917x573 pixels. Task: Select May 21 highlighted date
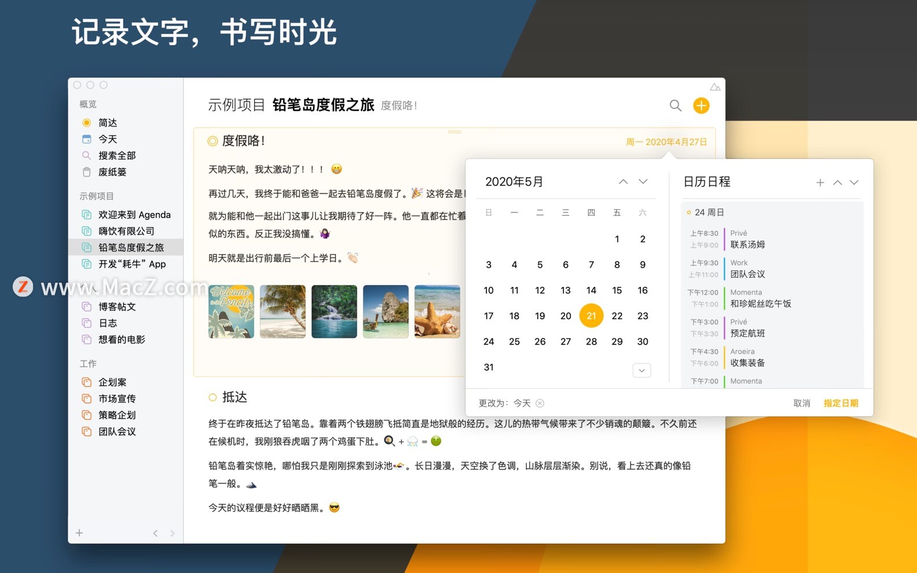pos(591,316)
